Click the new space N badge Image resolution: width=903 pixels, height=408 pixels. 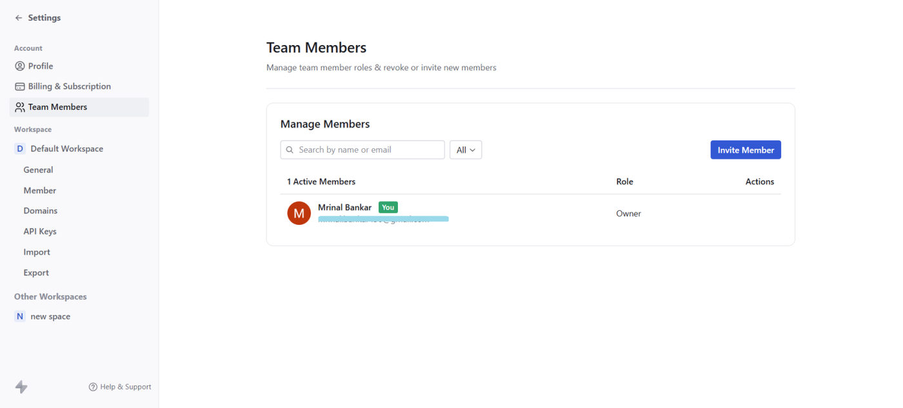[20, 316]
